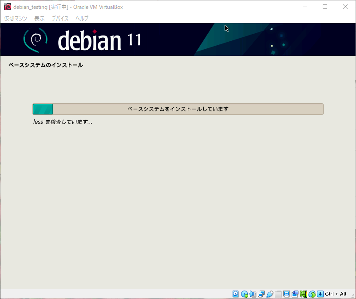Image resolution: width=356 pixels, height=299 pixels.
Task: Maximize the VirtualBox window
Action: (325, 7)
